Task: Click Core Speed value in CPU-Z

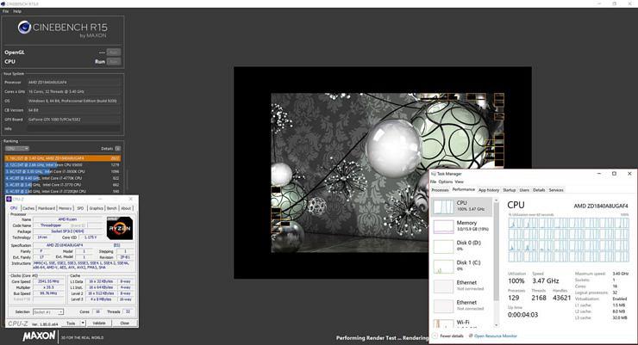Action: pos(48,281)
